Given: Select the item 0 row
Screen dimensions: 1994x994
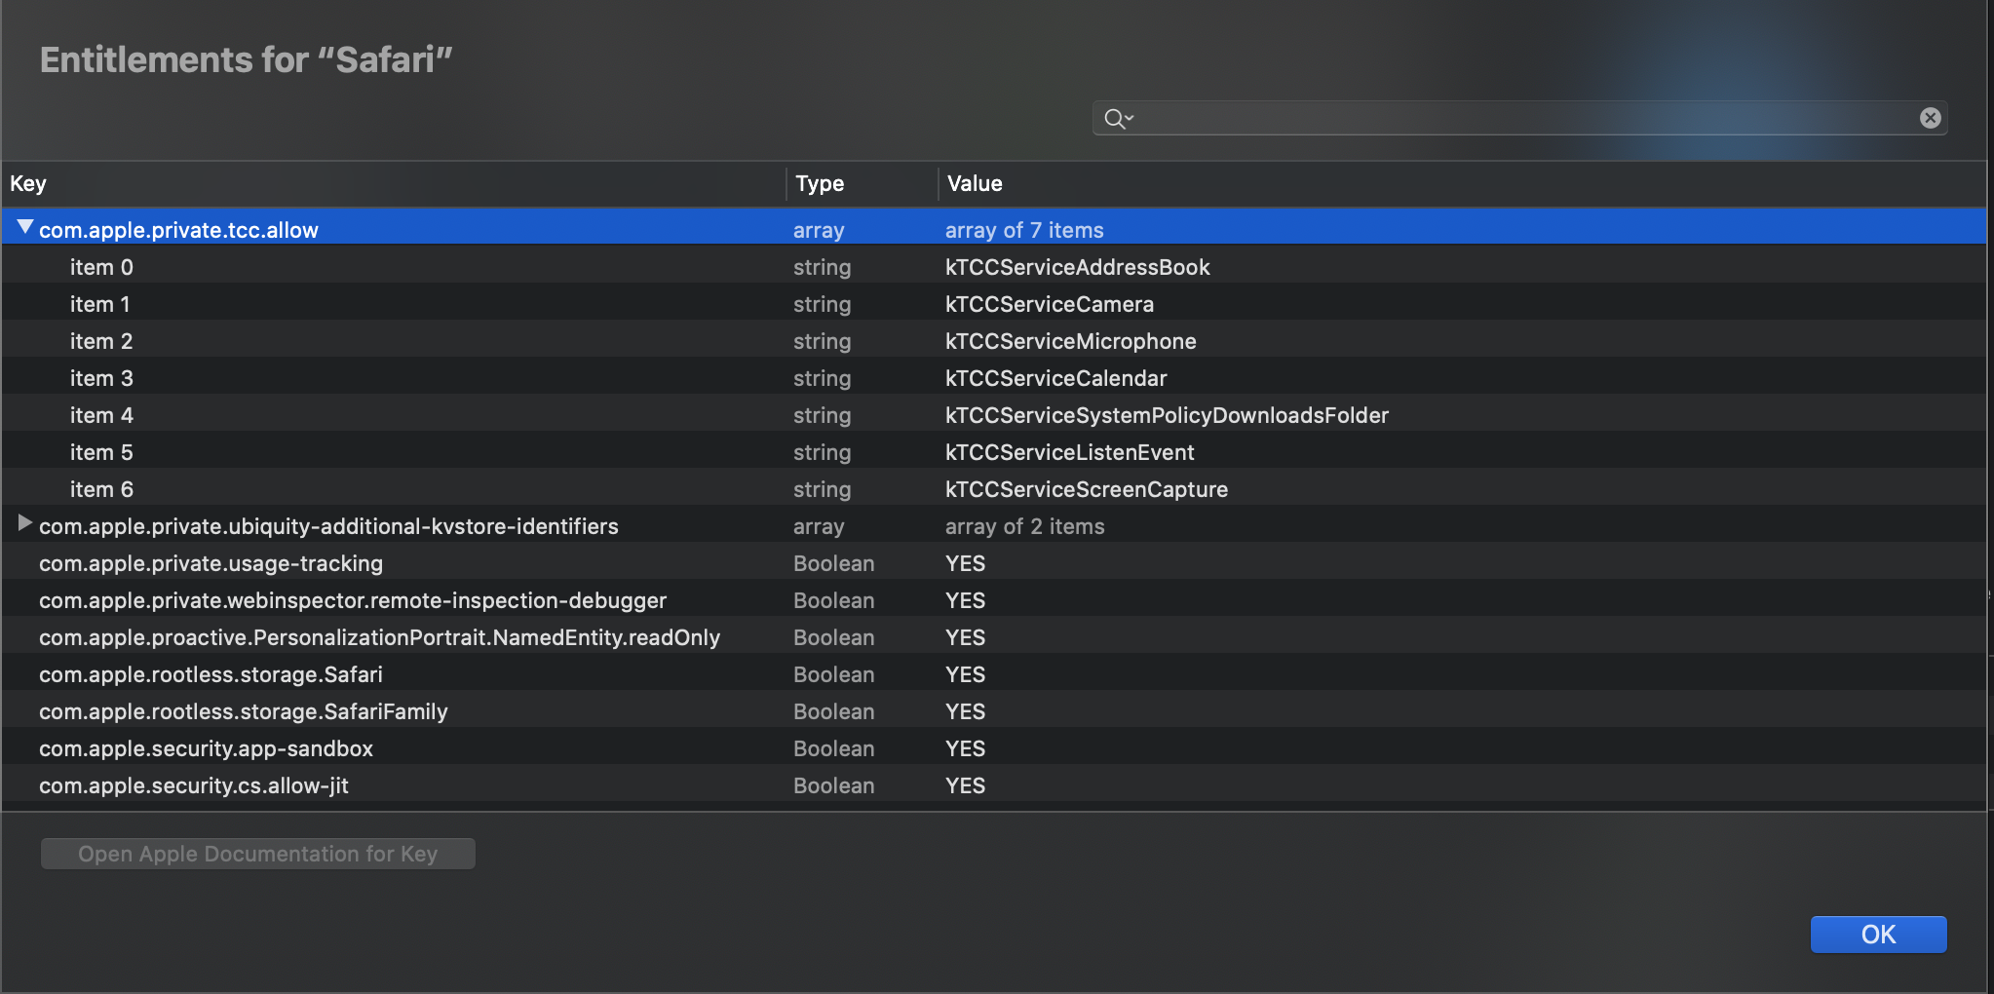Looking at the screenshot, I should (994, 267).
